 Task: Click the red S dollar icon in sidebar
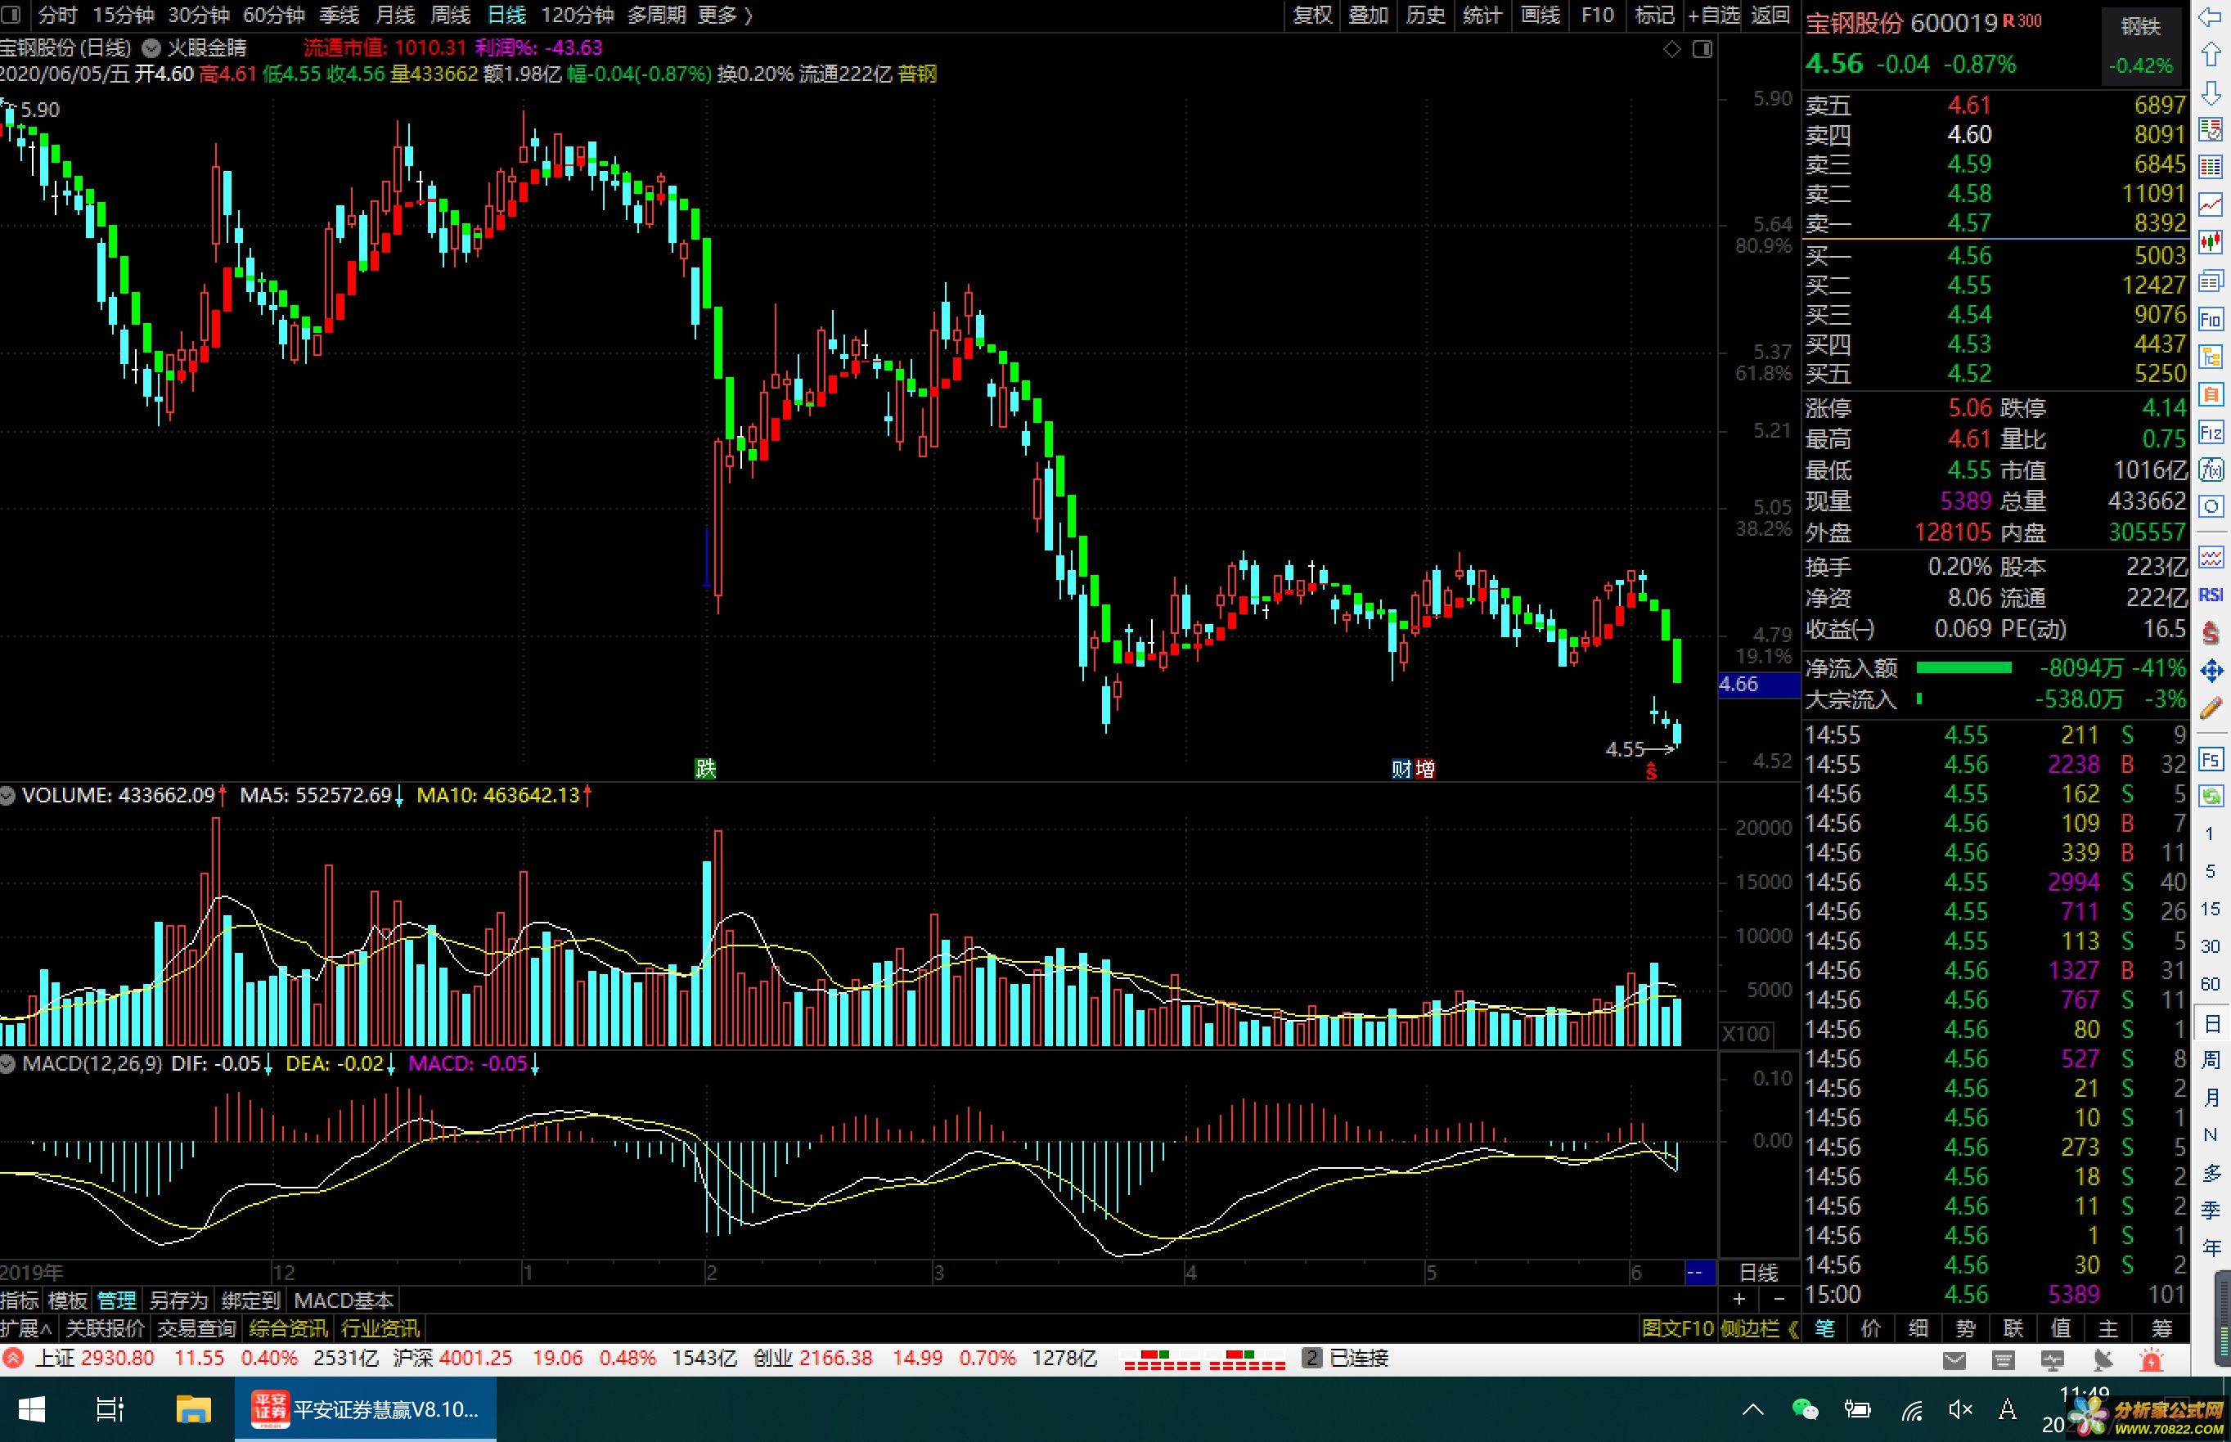tap(2211, 633)
